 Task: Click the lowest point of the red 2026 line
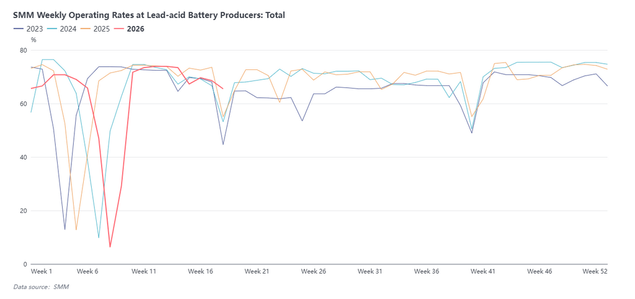tap(110, 247)
